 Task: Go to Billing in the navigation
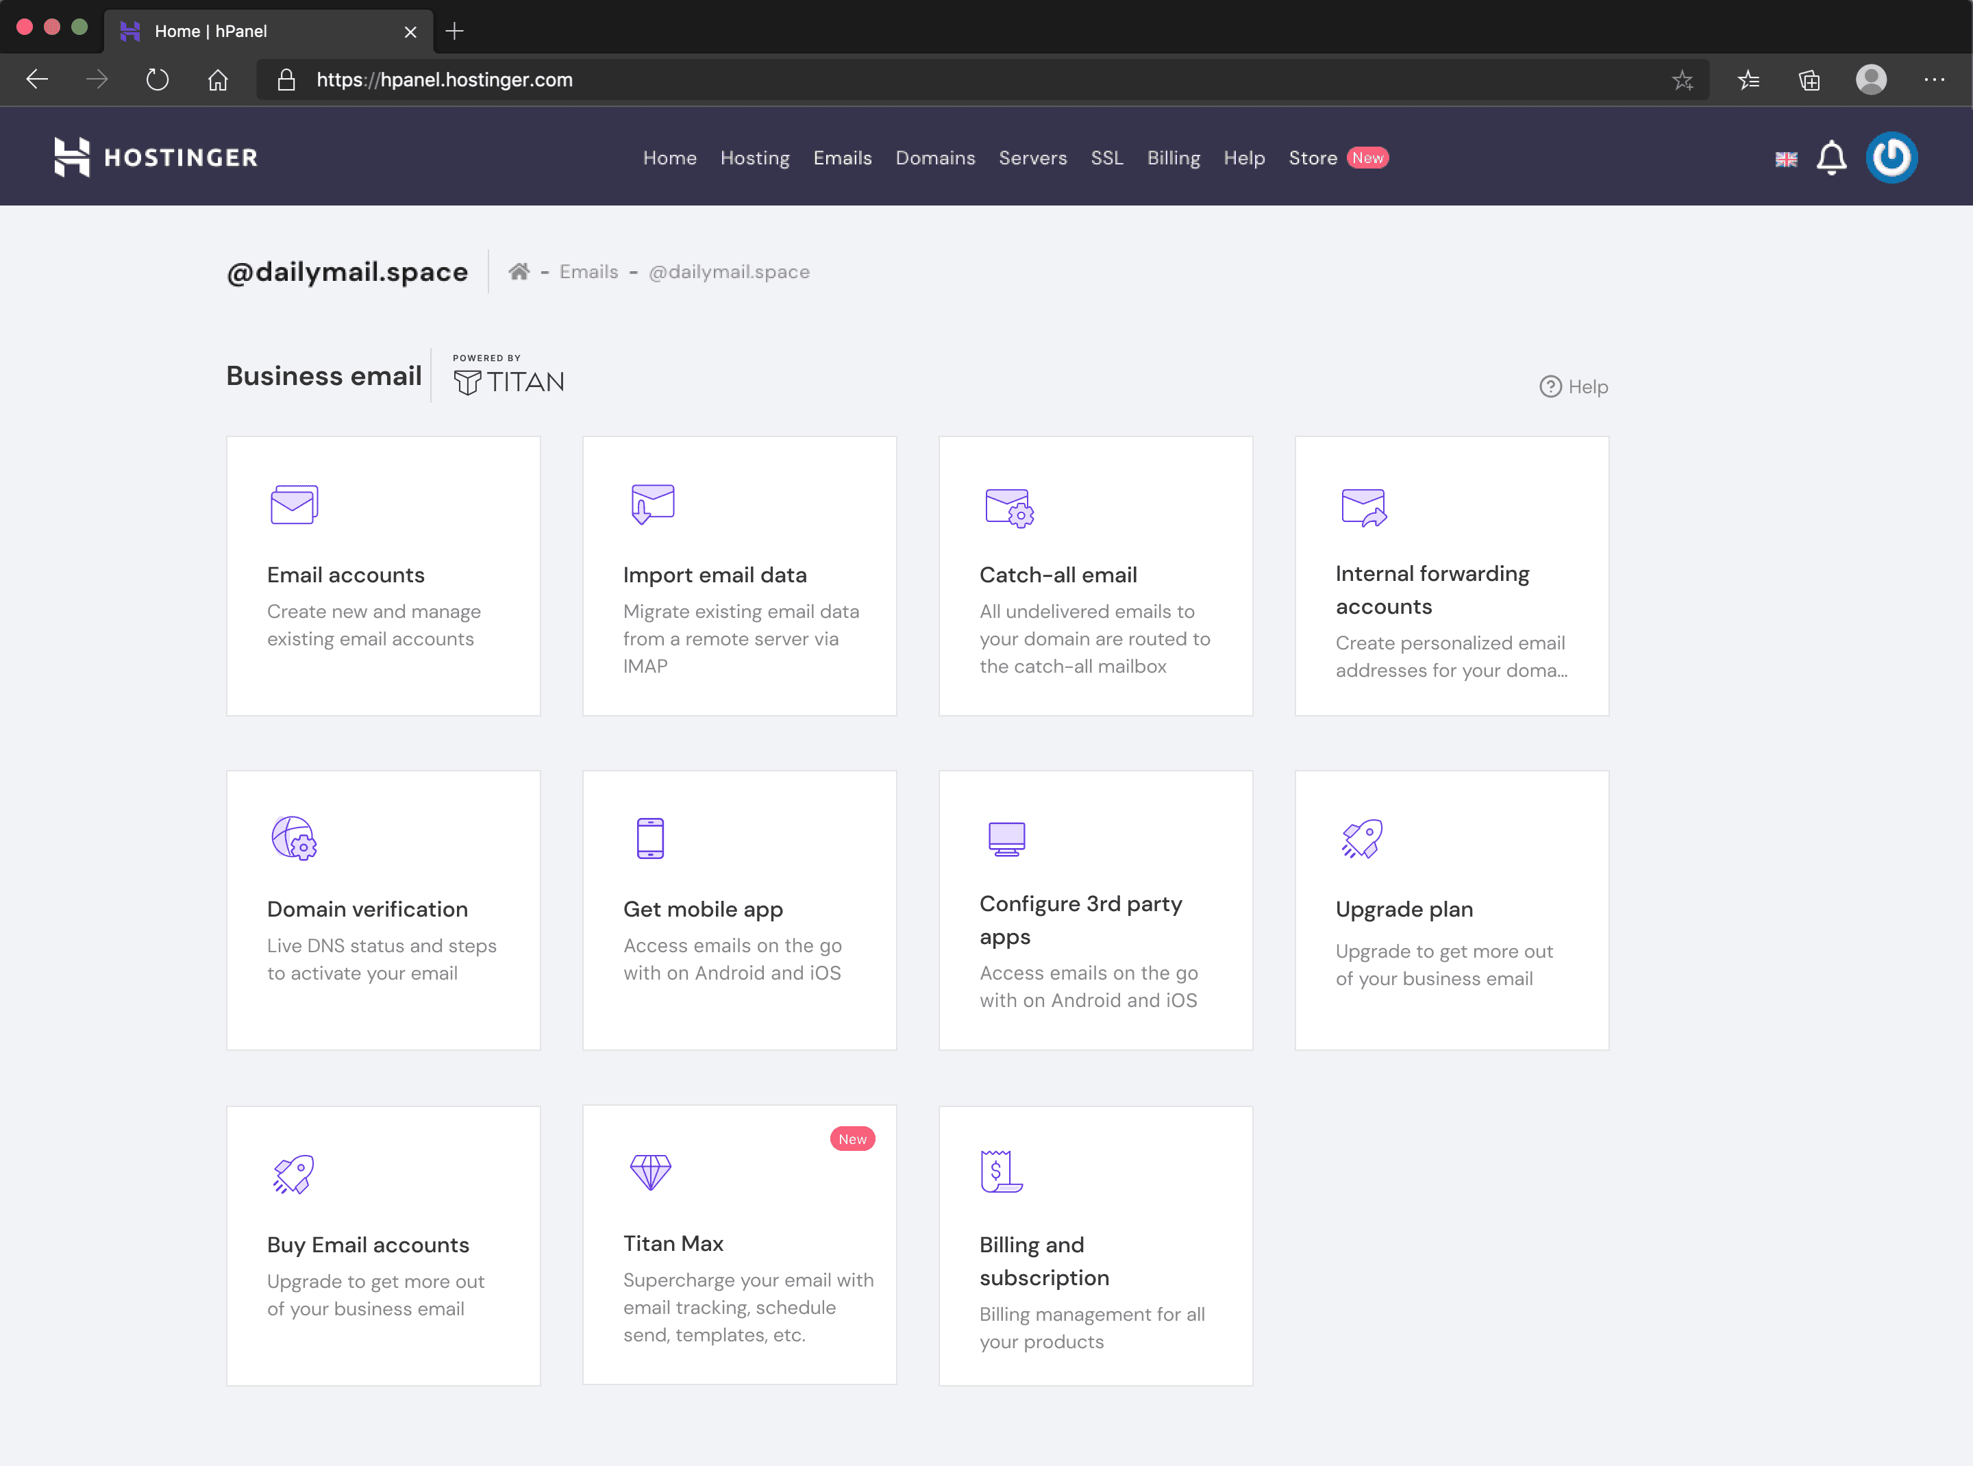tap(1174, 158)
